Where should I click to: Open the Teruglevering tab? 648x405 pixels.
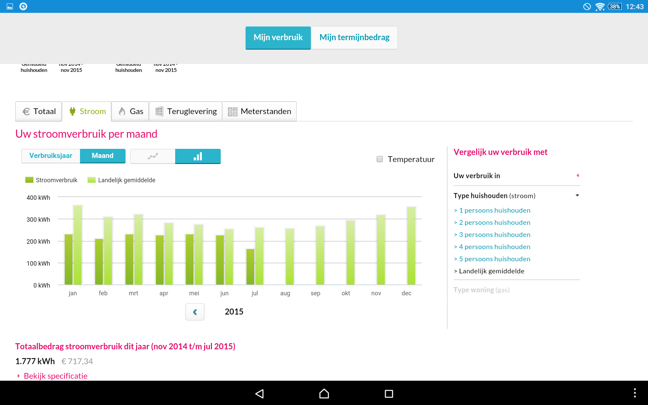coord(186,111)
